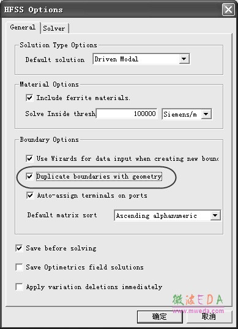Click the 确定 OK button
The image size is (238, 329).
[160, 317]
